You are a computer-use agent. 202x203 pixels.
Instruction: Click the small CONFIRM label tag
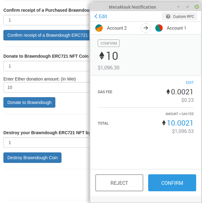click(109, 43)
